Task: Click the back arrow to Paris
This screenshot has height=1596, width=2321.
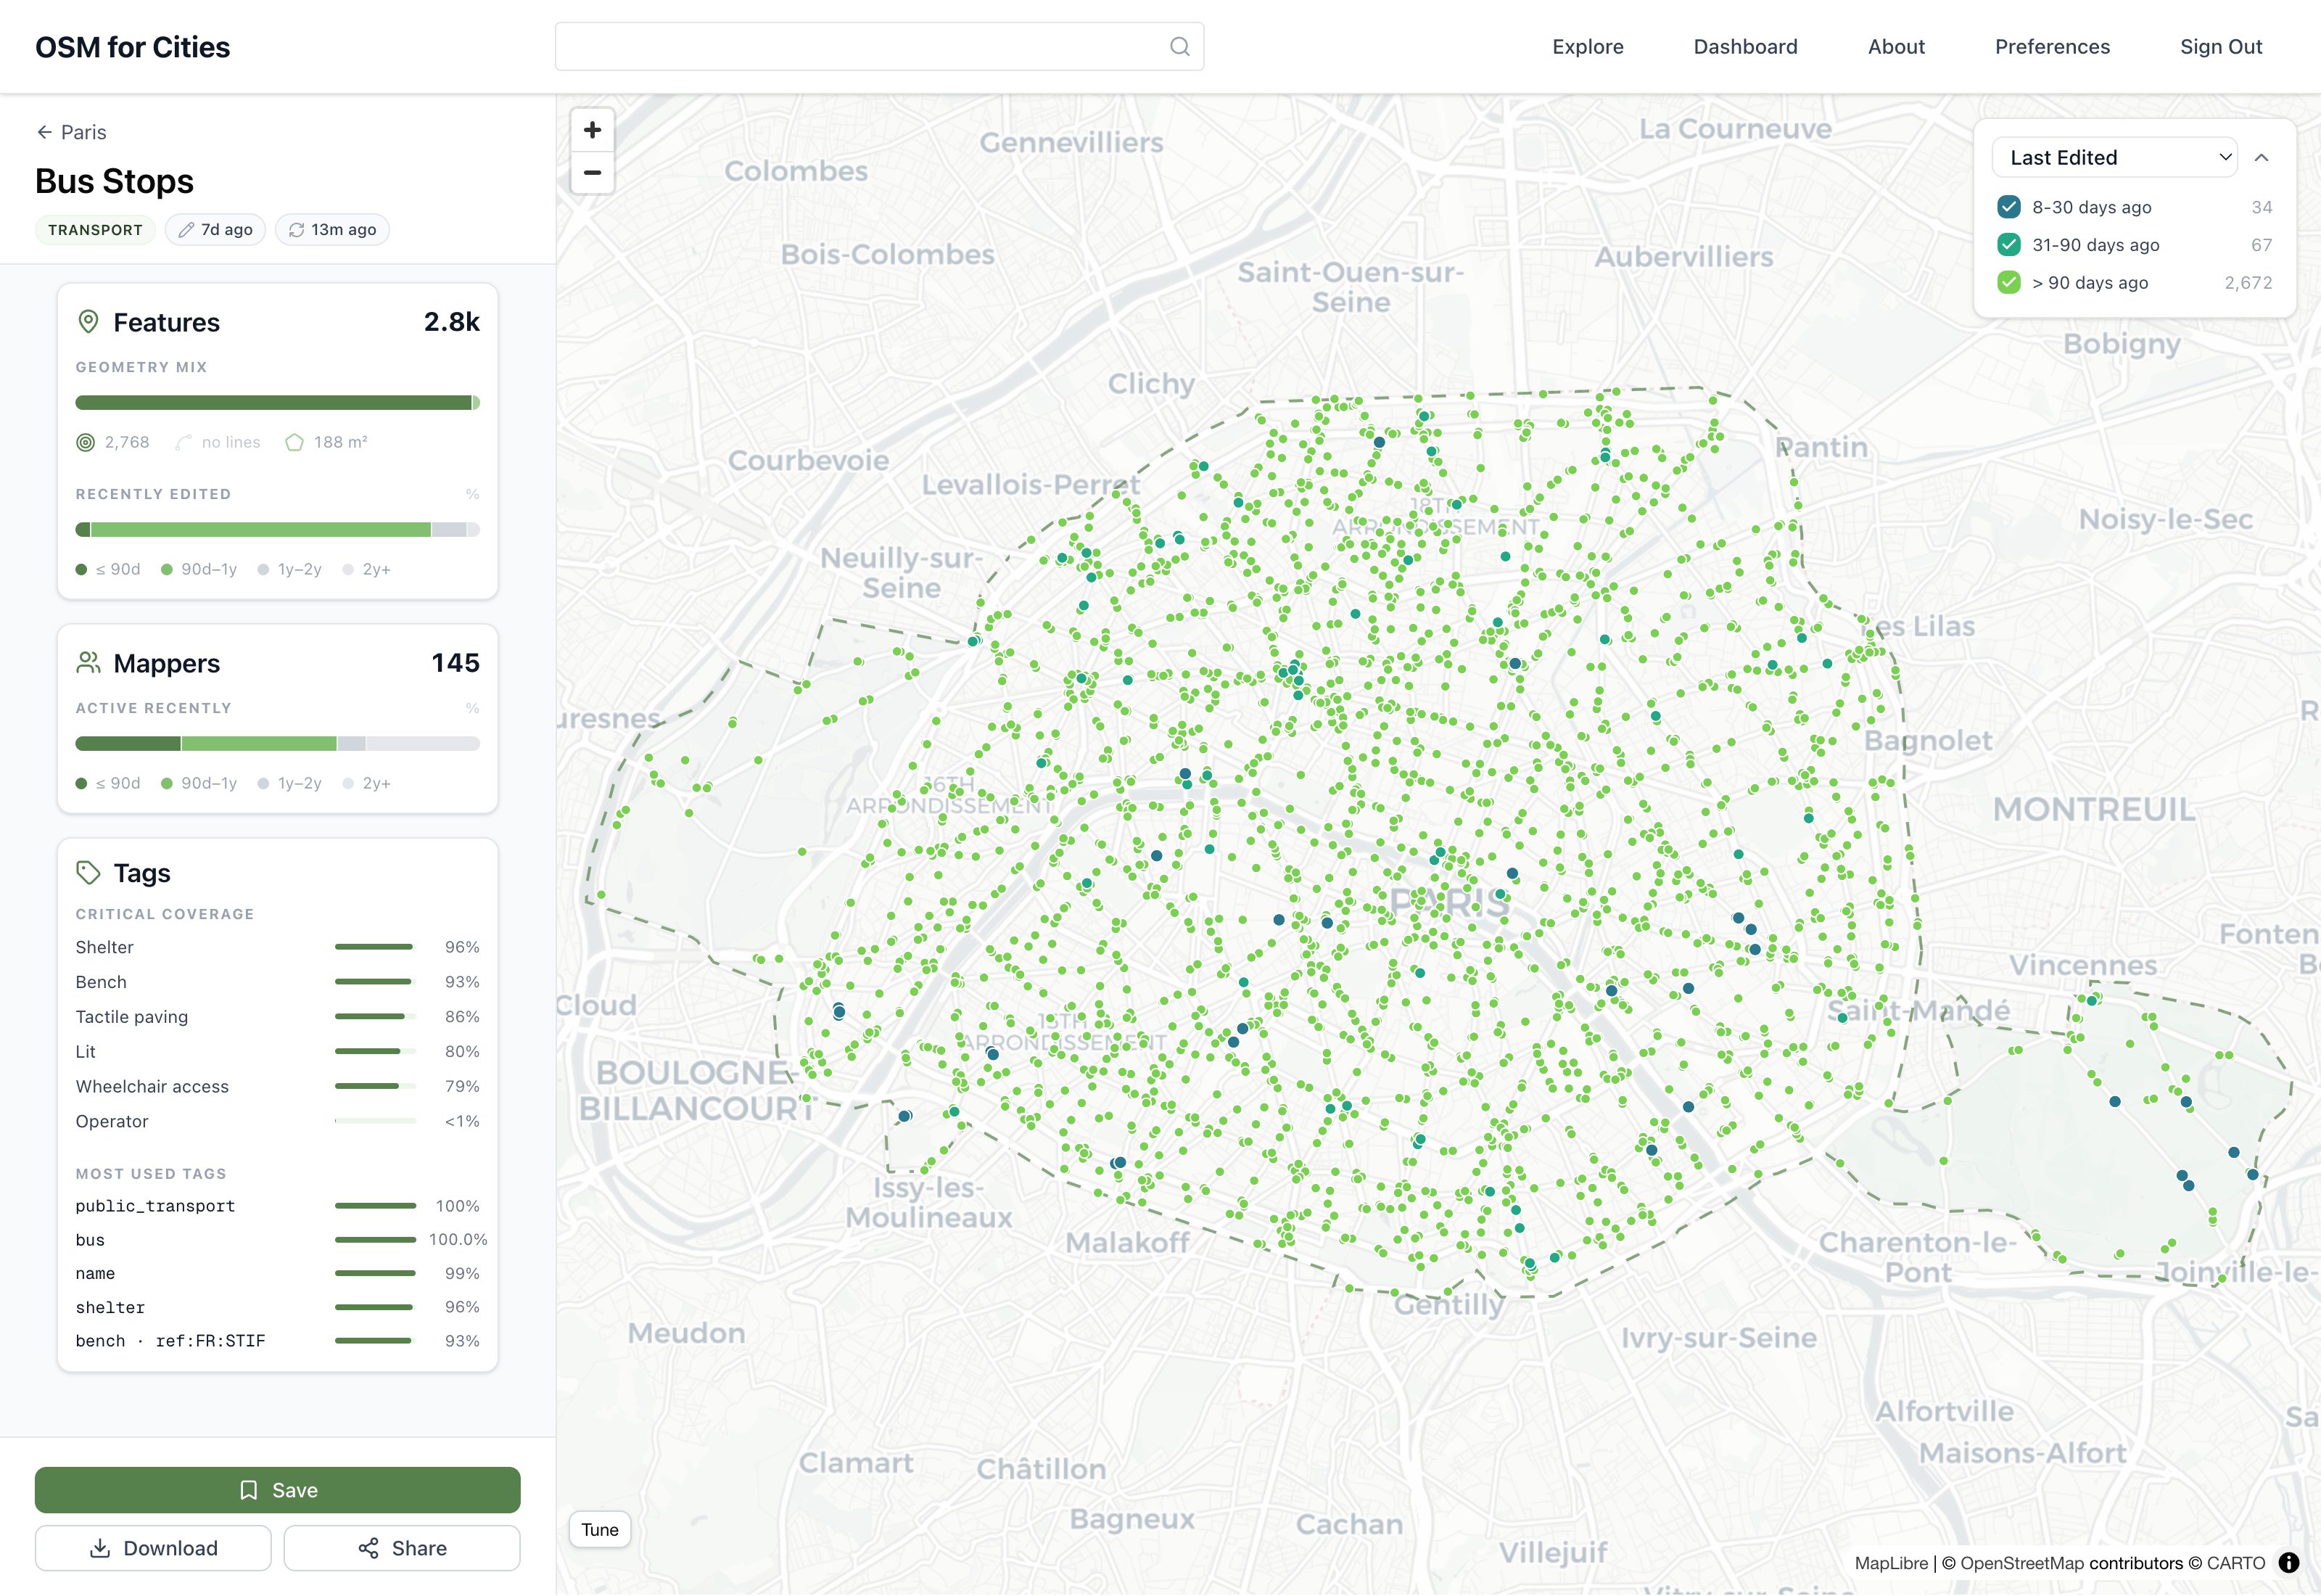Action: [x=44, y=132]
